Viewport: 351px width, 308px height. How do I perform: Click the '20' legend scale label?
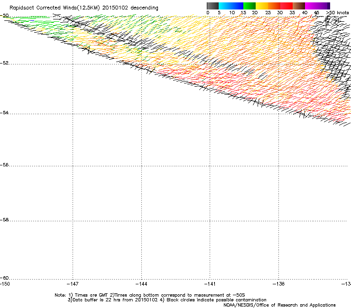point(255,13)
